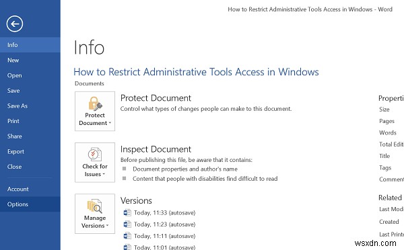
Task: Click the Check for Issues icon
Action: pos(94,155)
